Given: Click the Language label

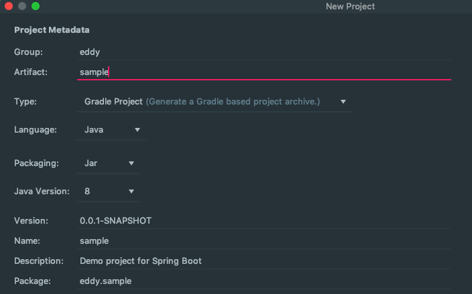Looking at the screenshot, I should pos(36,130).
